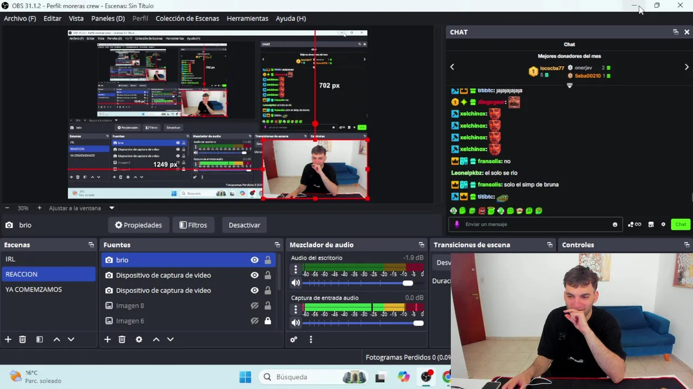
Task: Open Windows Start button on taskbar
Action: 245,377
